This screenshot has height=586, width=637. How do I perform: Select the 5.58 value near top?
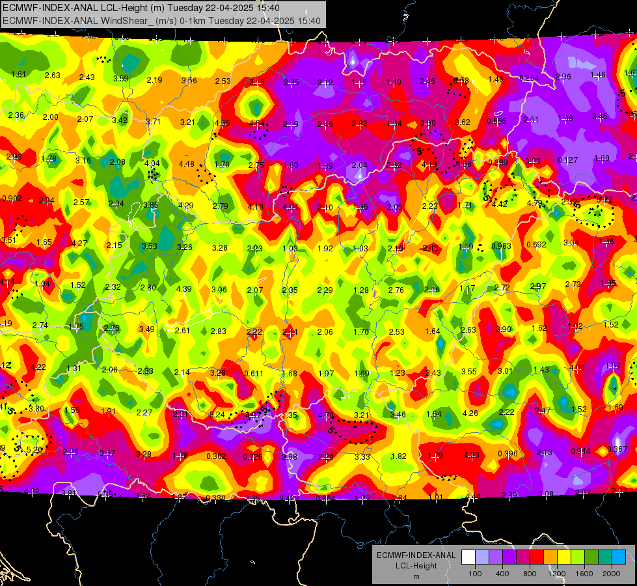click(x=461, y=80)
